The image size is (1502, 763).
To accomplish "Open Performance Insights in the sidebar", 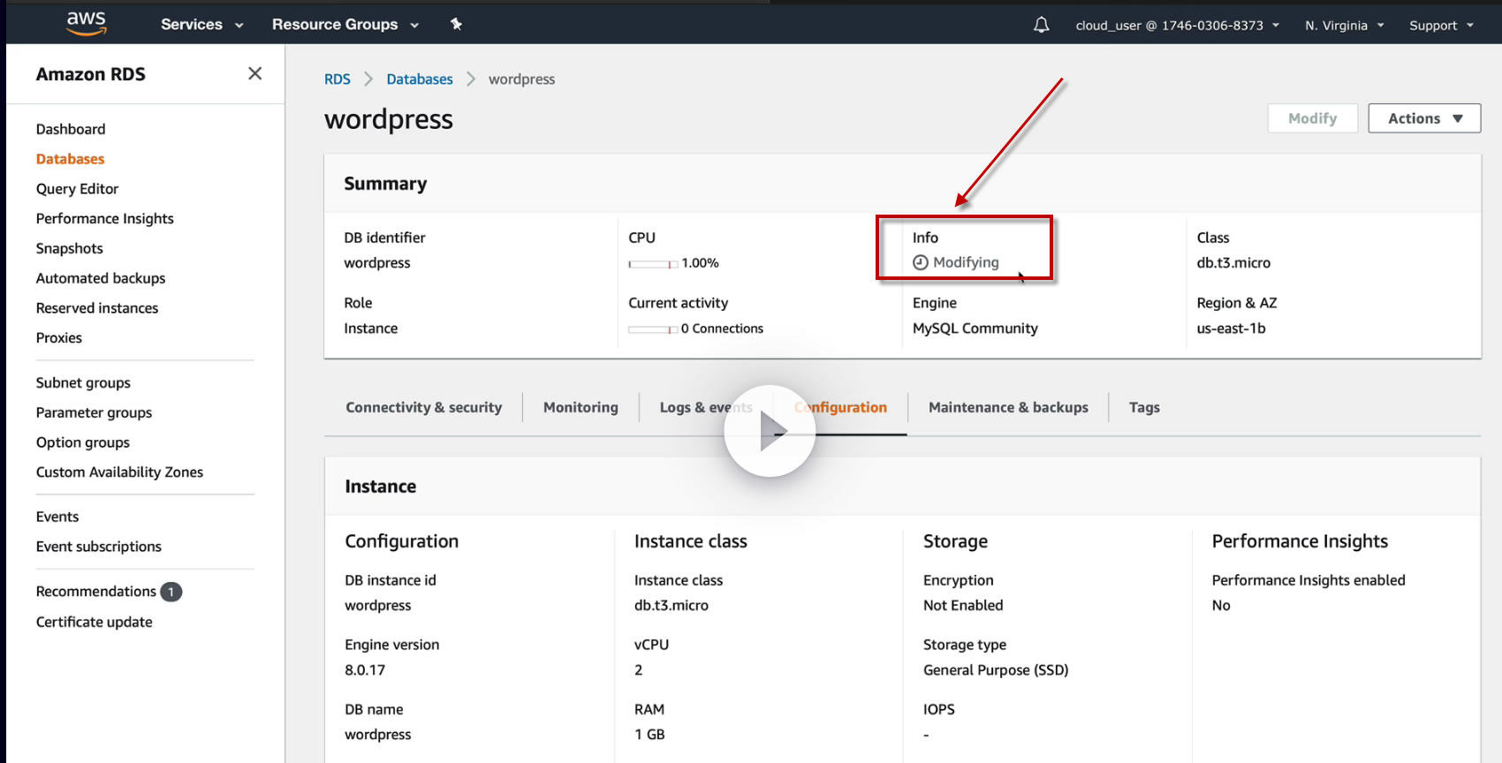I will coord(104,218).
